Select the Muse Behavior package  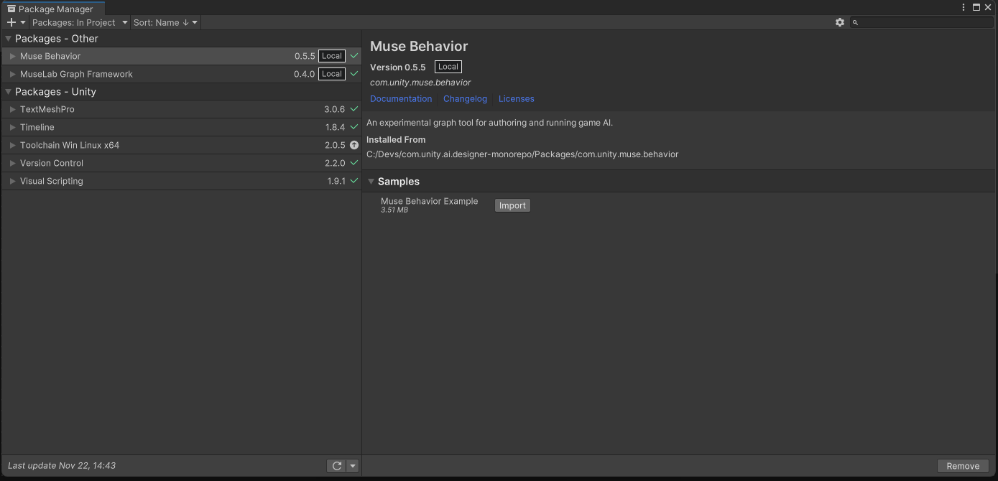click(x=181, y=56)
